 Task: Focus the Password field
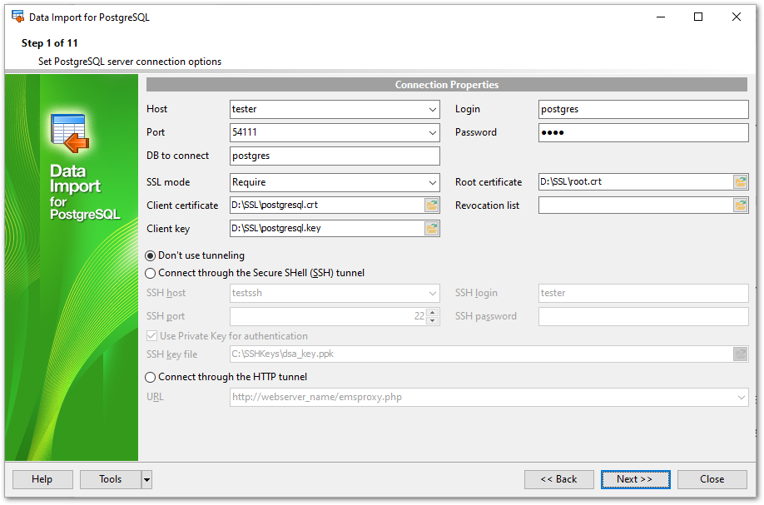click(x=642, y=132)
